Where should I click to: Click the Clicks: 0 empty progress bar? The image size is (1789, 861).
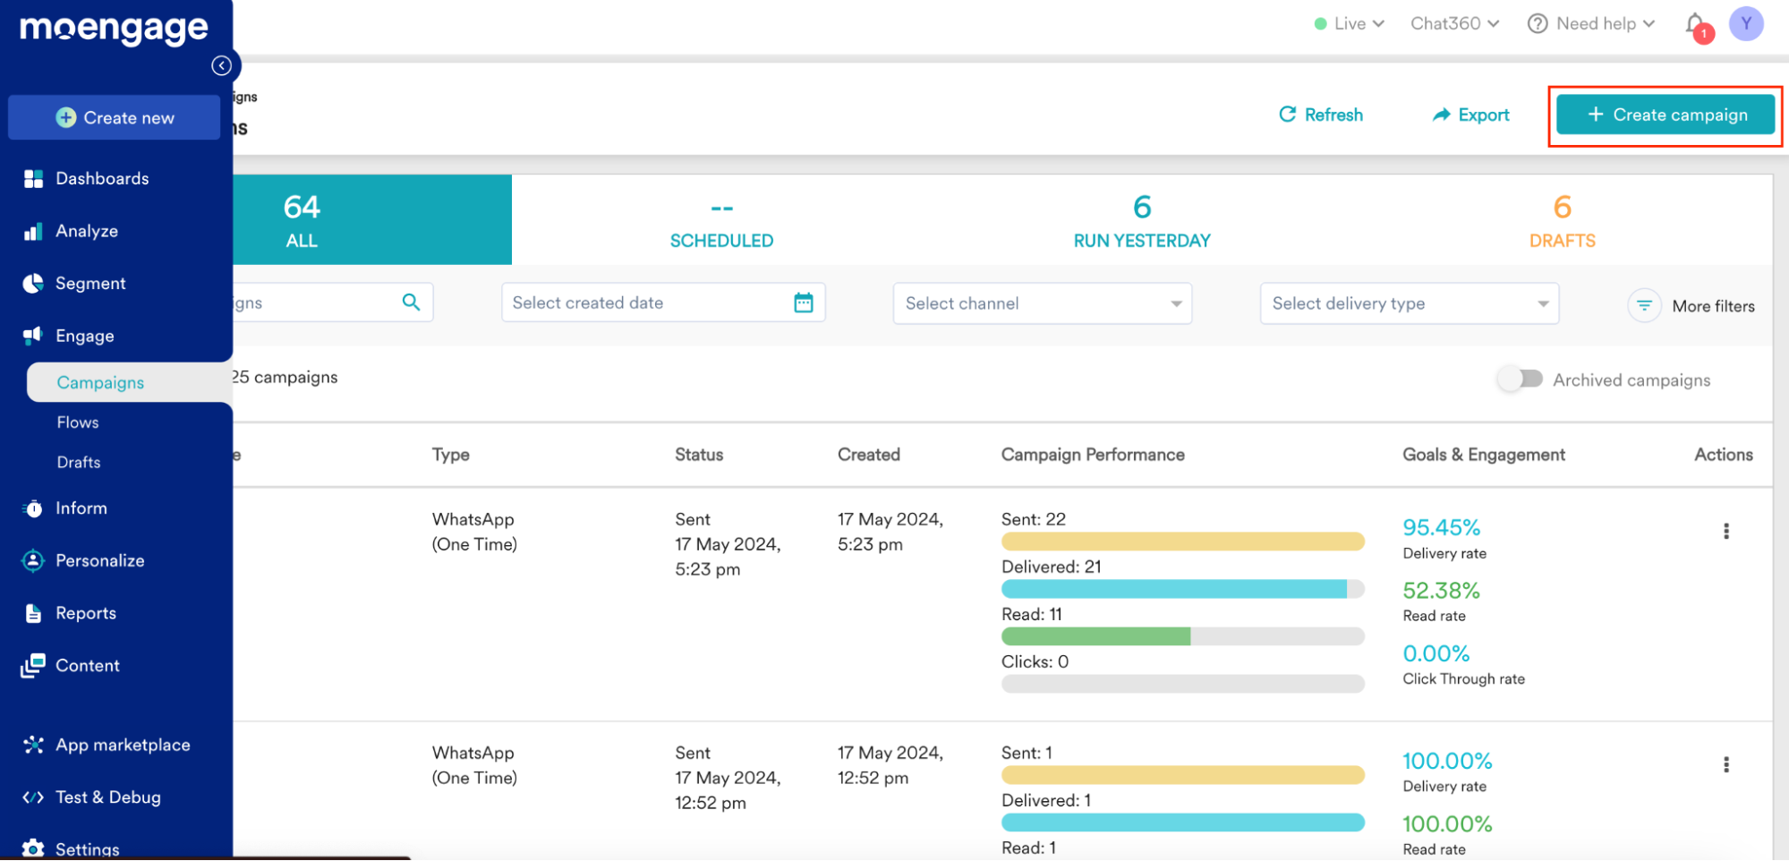pos(1182,684)
